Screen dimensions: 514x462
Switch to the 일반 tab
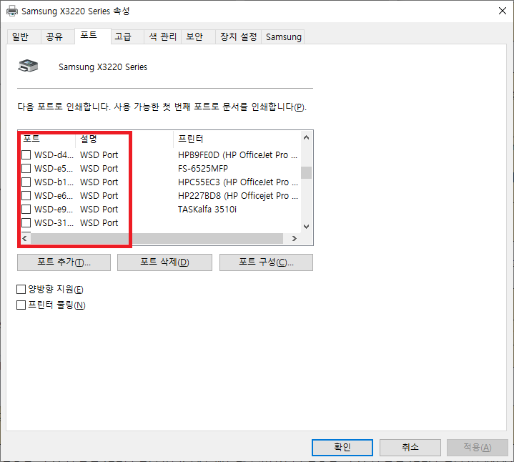(x=24, y=36)
